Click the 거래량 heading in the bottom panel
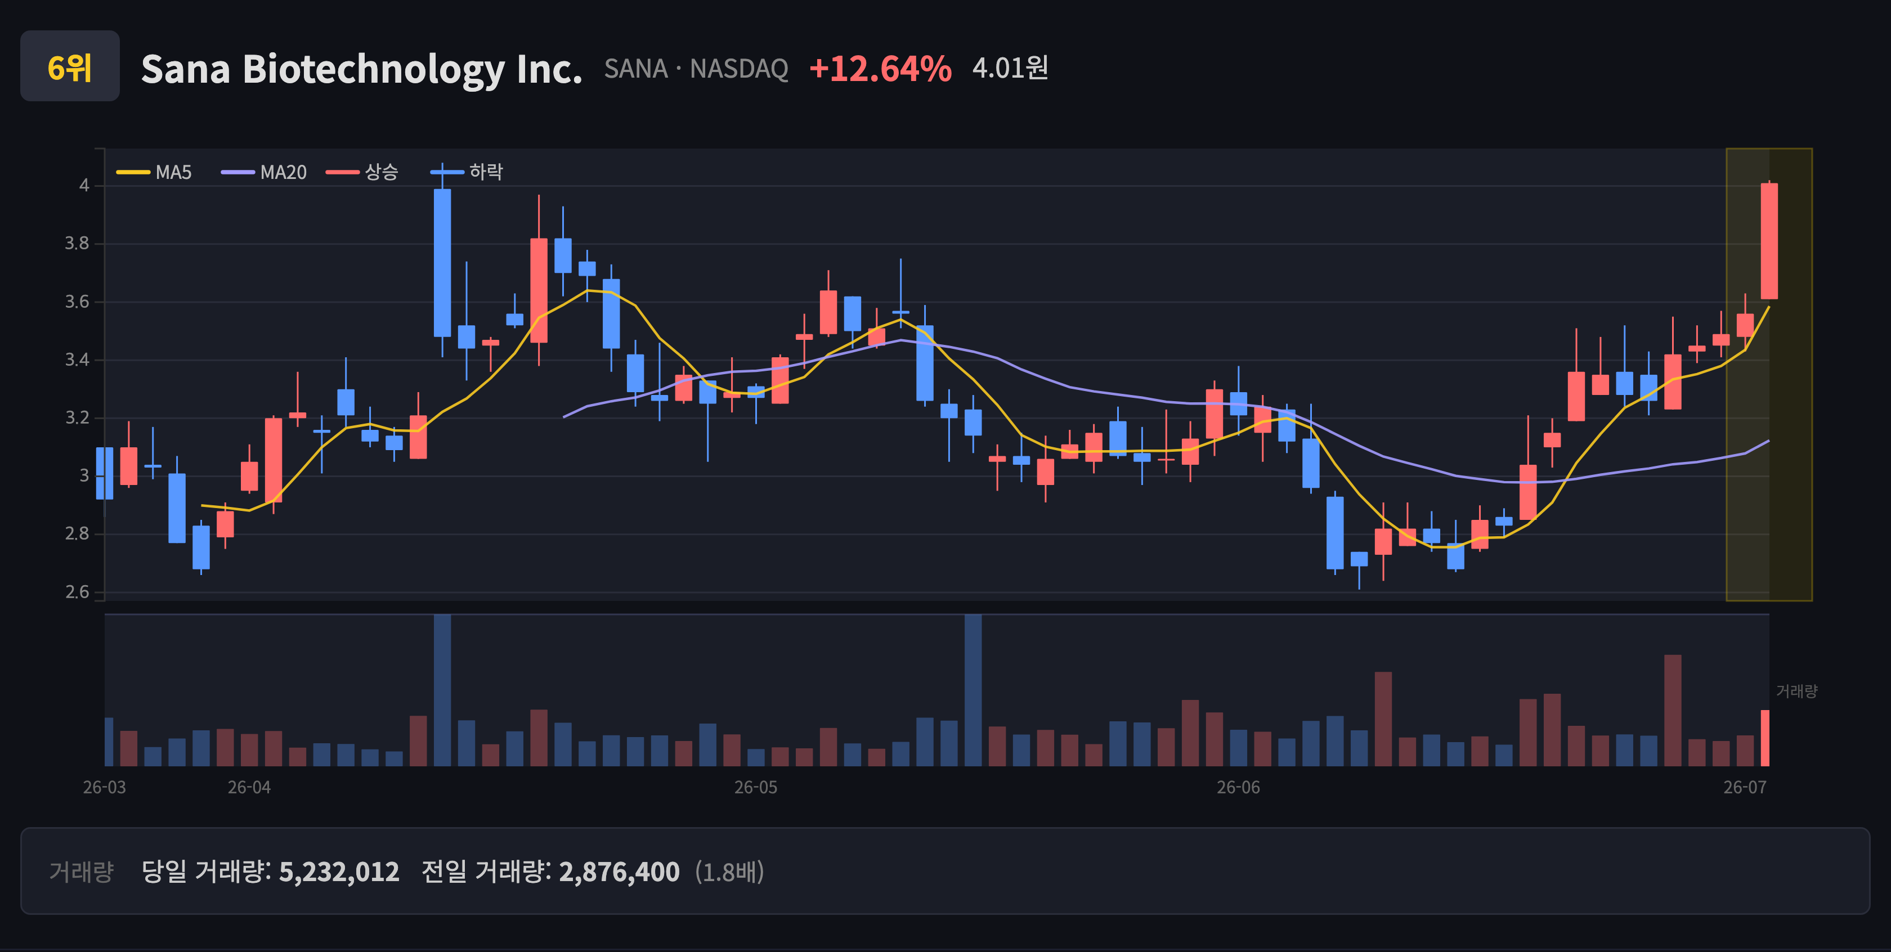This screenshot has width=1891, height=952. [x=80, y=872]
